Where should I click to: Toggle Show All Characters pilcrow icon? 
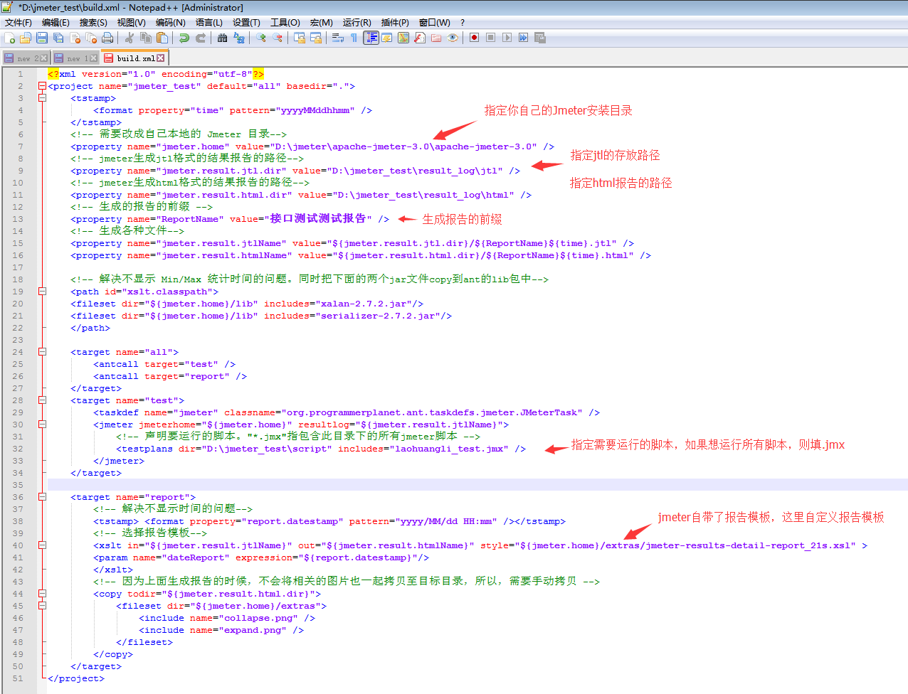[x=354, y=38]
